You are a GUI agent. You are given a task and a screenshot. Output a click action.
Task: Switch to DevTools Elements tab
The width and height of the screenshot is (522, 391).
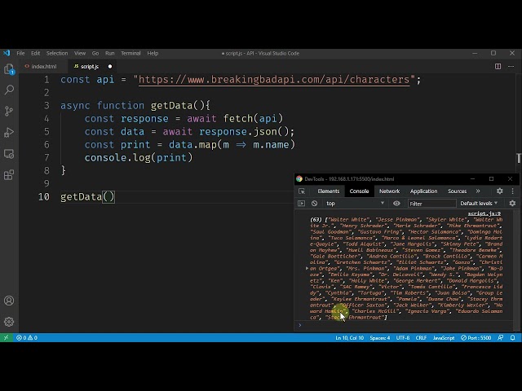click(328, 191)
